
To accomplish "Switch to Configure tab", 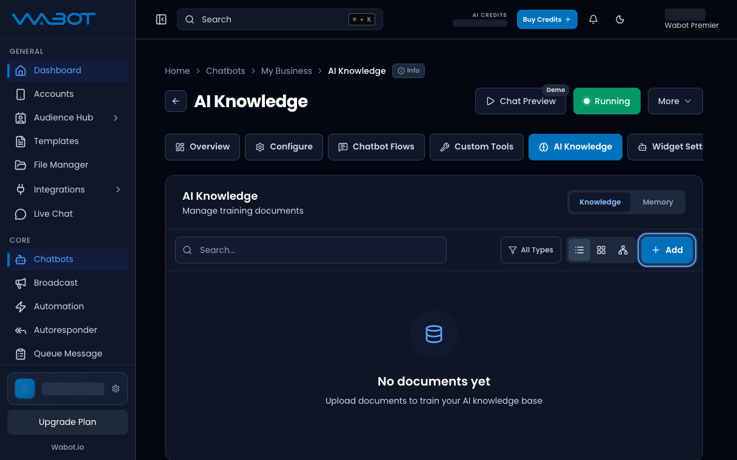I will coord(284,147).
